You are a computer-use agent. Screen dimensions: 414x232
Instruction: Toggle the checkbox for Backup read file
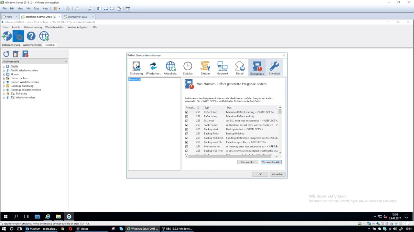point(187,142)
